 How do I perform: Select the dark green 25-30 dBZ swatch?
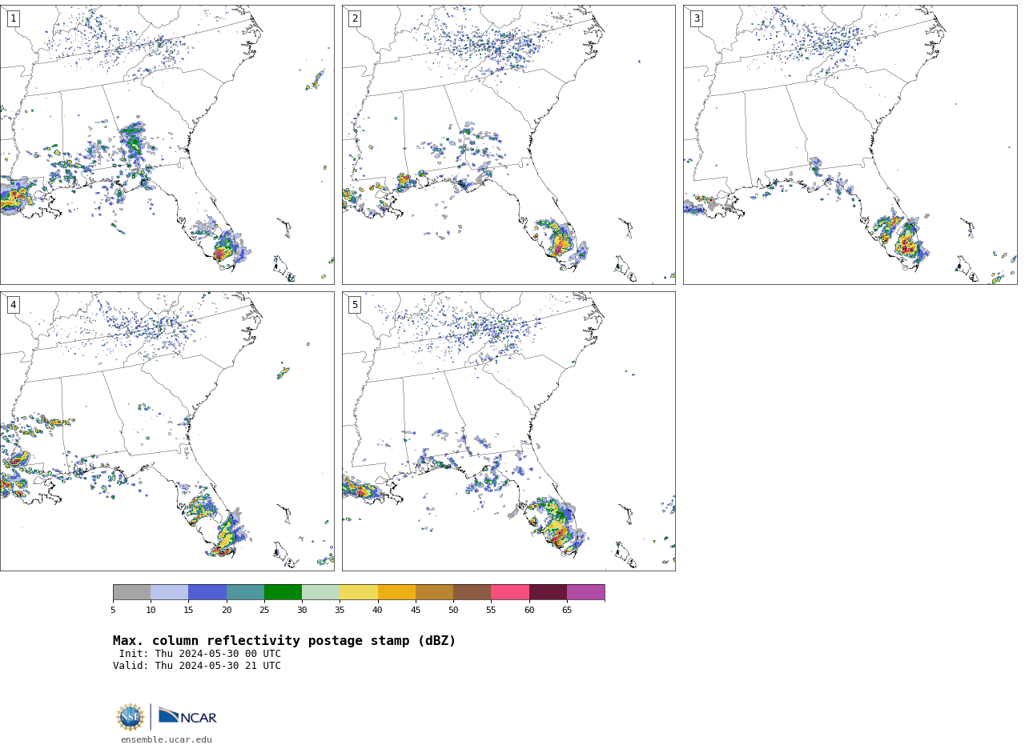[283, 592]
